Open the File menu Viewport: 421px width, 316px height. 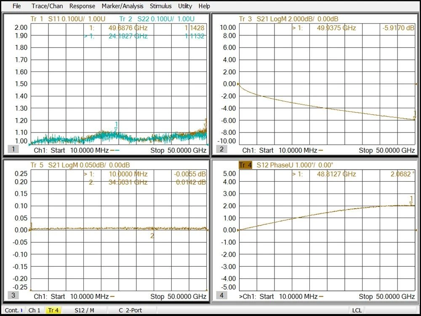point(17,6)
